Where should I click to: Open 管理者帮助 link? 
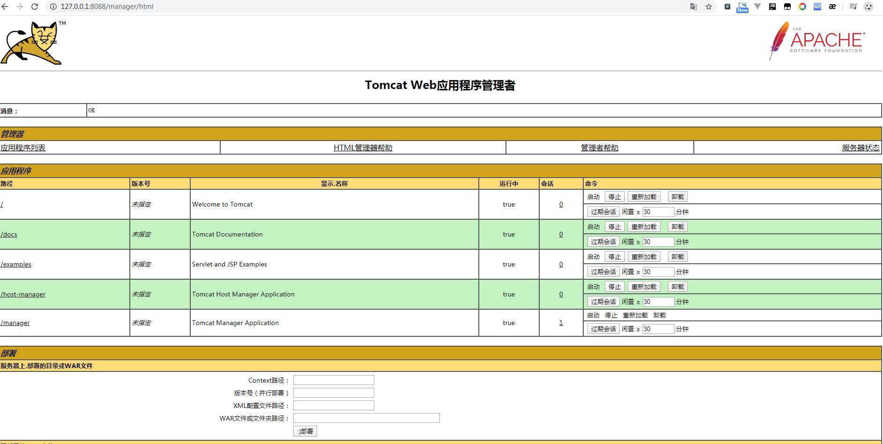click(x=600, y=148)
